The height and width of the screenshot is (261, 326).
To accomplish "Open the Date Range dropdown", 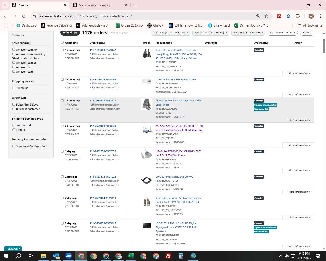I will [x=171, y=32].
